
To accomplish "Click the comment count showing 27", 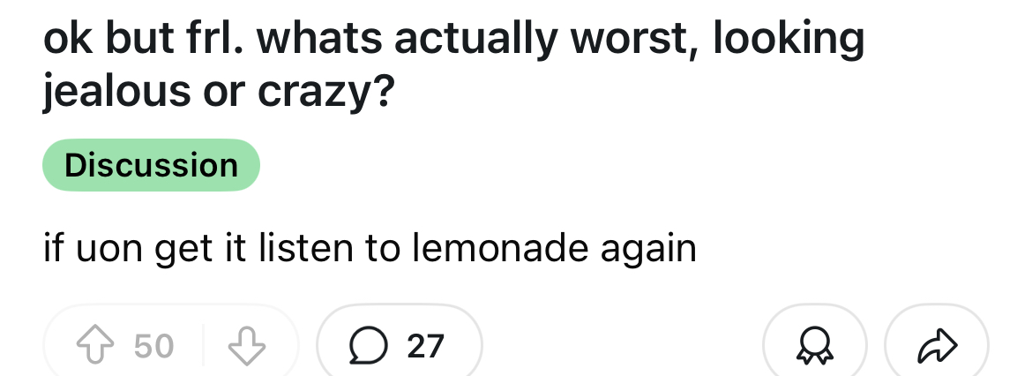I will (x=425, y=346).
